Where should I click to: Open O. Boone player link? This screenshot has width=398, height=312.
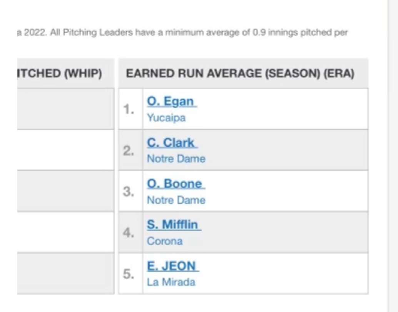coord(176,184)
